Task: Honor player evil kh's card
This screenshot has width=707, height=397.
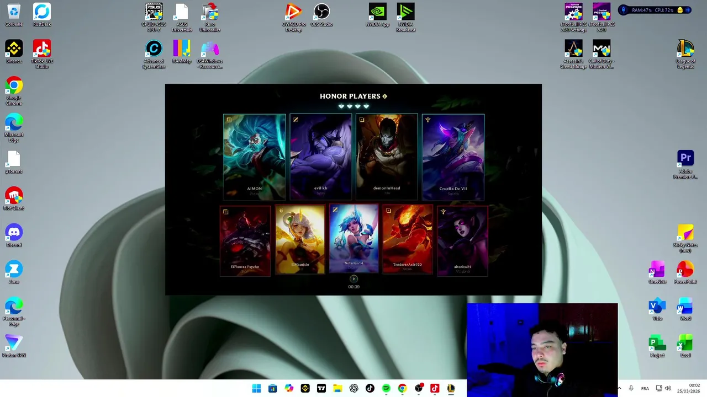Action: [x=320, y=157]
